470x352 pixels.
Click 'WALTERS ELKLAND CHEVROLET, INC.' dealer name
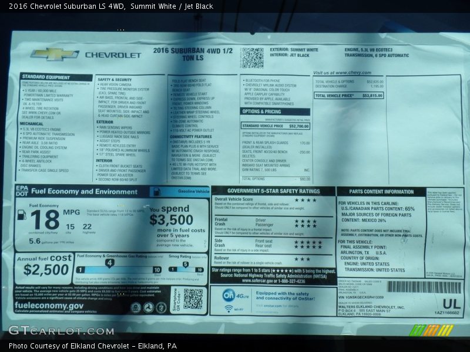[x=371, y=307]
